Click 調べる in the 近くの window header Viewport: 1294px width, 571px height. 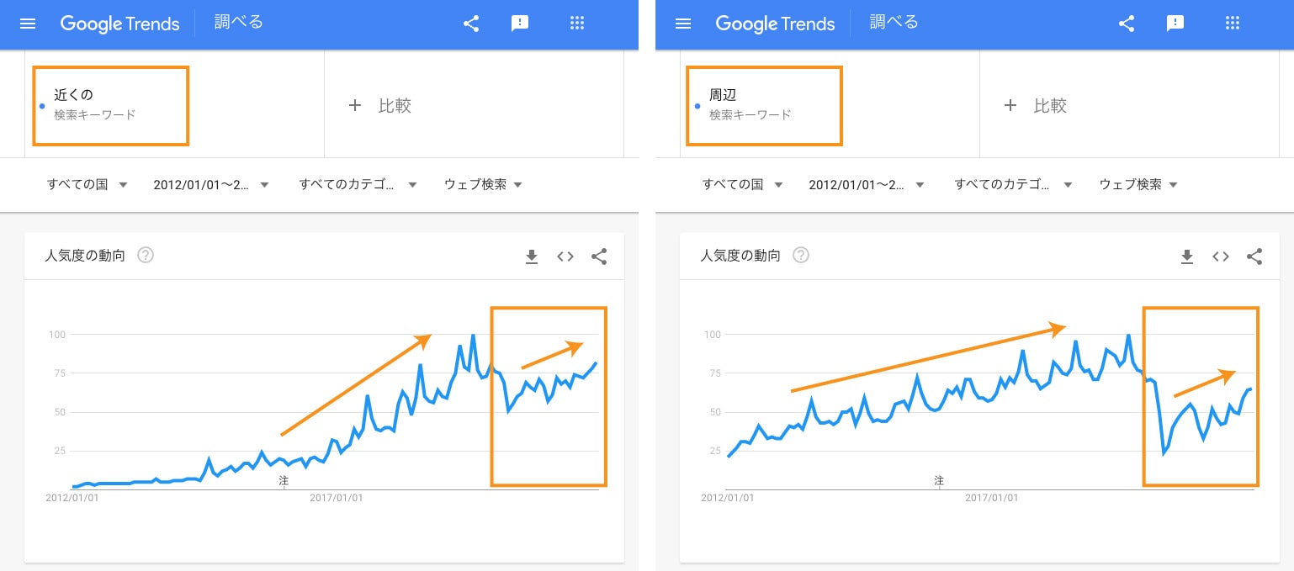point(239,23)
